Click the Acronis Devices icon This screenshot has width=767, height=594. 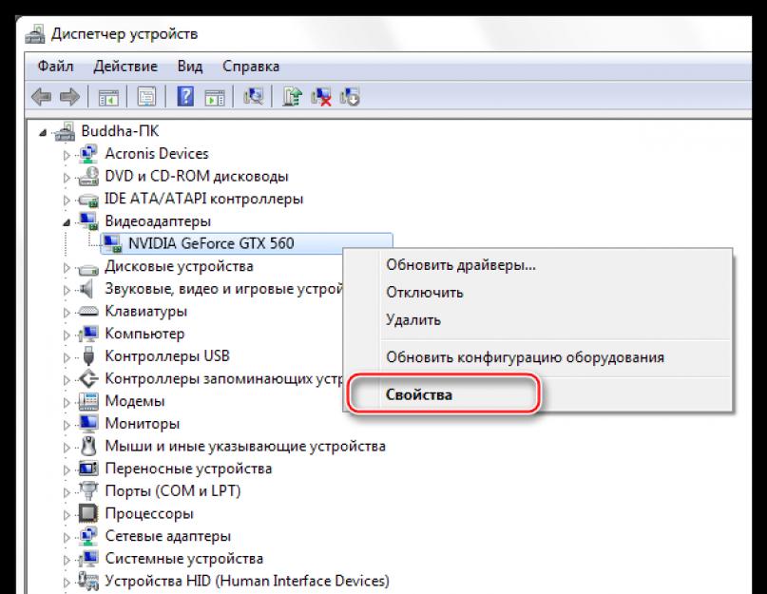[88, 154]
